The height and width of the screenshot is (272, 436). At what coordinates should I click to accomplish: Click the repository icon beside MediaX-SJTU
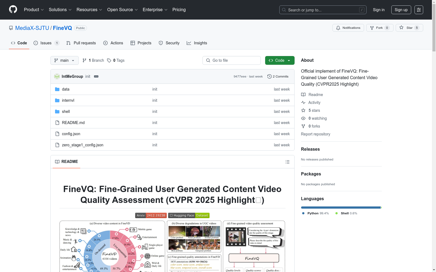(x=11, y=28)
